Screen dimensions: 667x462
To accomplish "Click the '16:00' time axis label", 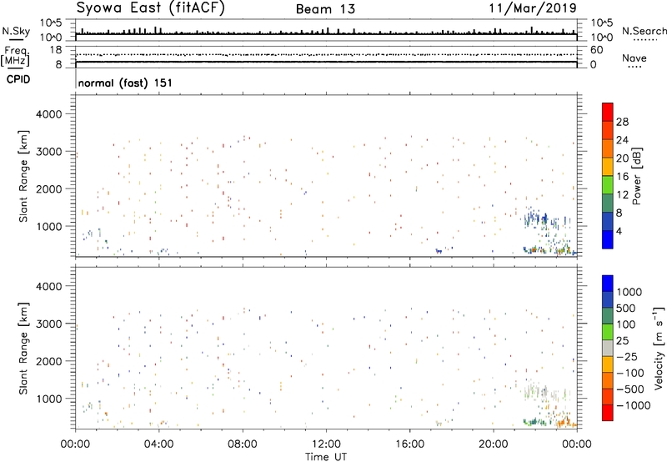I will (x=409, y=444).
